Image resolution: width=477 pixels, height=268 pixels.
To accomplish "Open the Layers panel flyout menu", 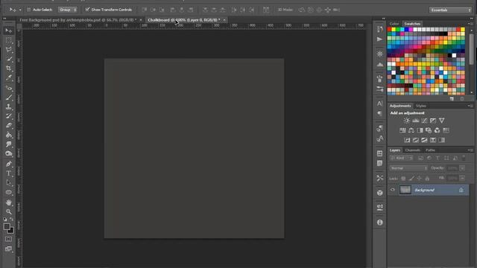I will point(470,150).
